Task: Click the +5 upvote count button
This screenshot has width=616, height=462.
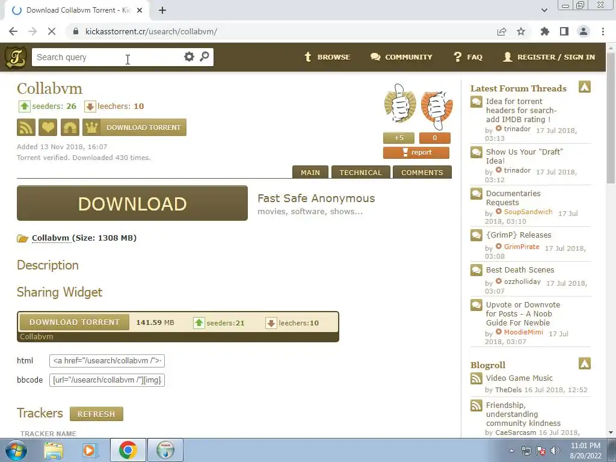Action: pos(399,138)
